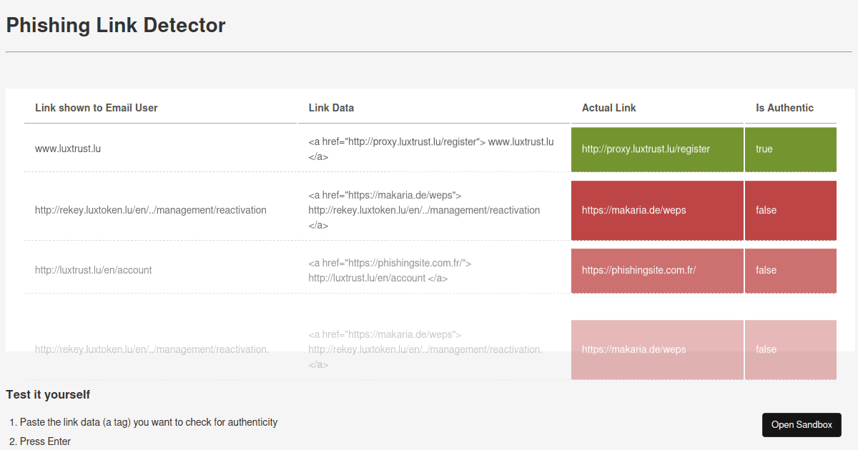The image size is (858, 450).
Task: Click the "Open Sandbox" button
Action: click(x=802, y=424)
